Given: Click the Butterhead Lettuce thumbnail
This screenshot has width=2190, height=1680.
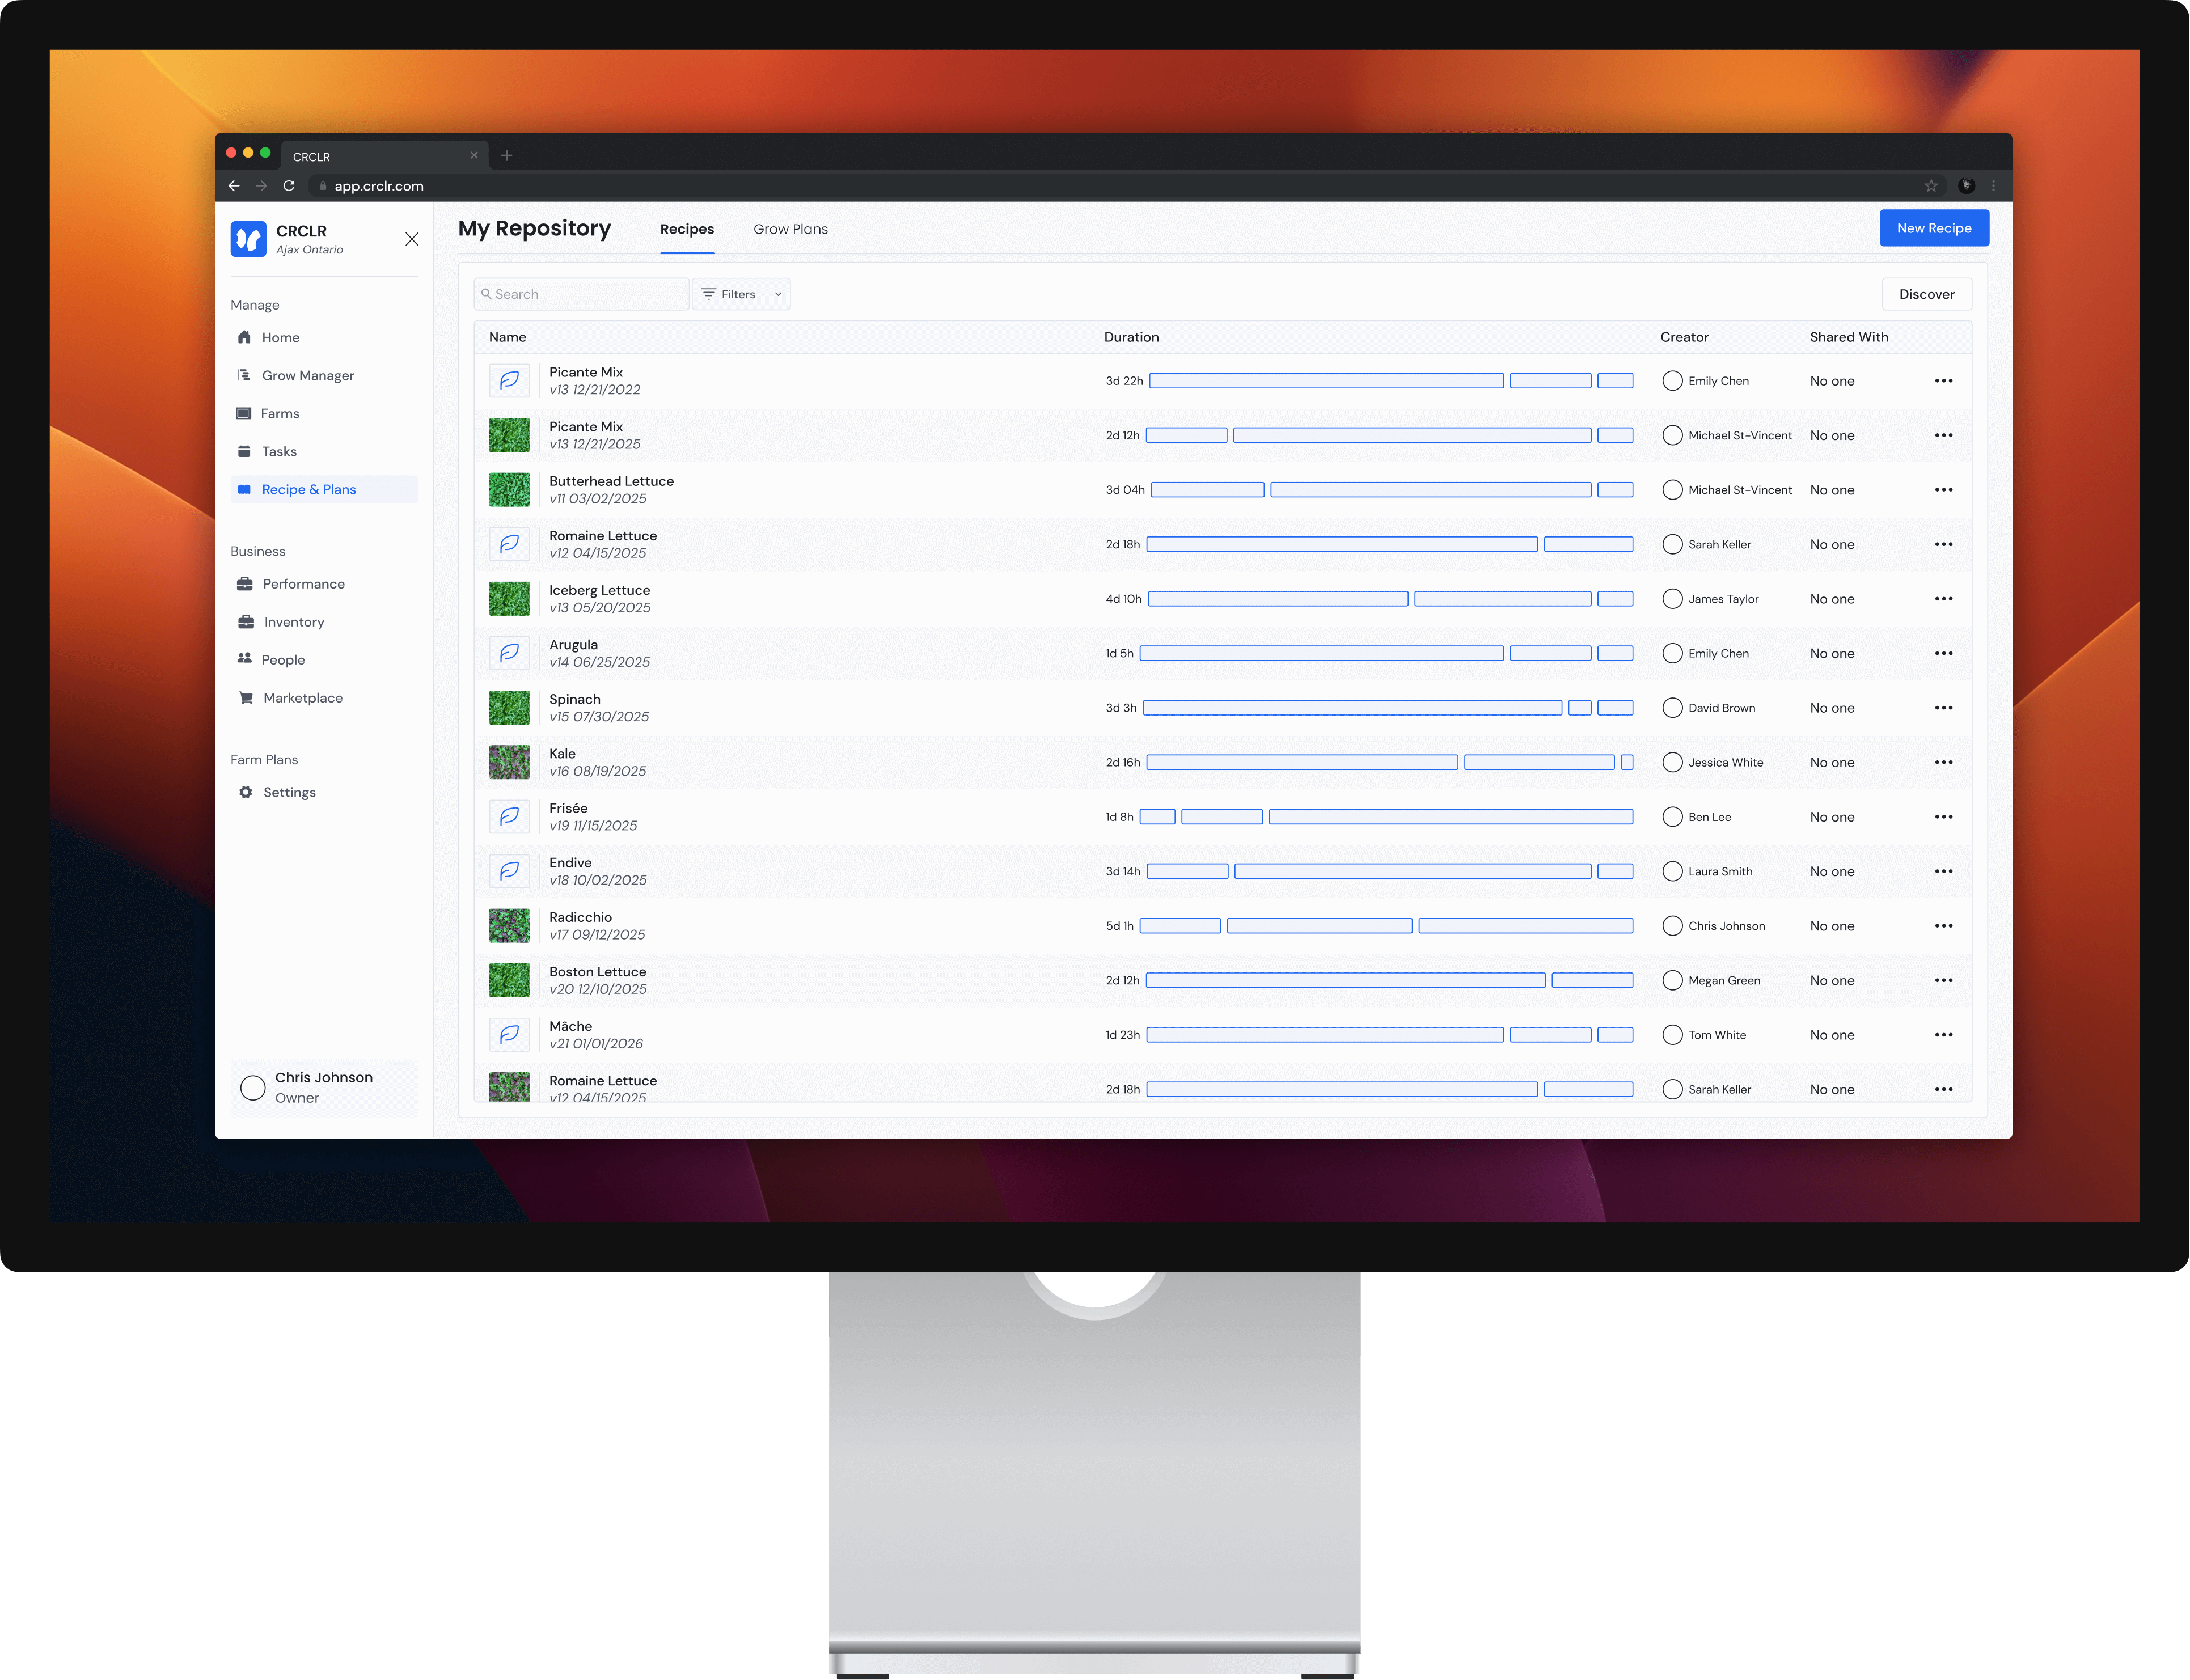Looking at the screenshot, I should click(509, 490).
